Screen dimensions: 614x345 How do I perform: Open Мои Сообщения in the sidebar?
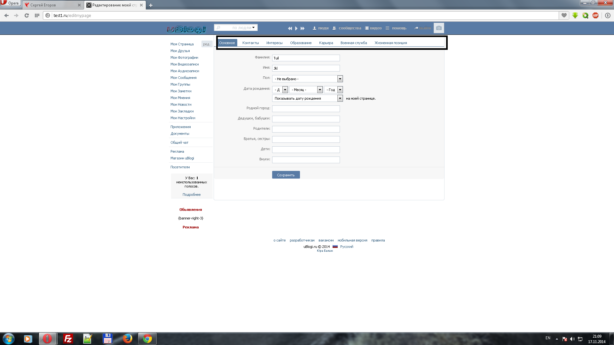pos(183,78)
